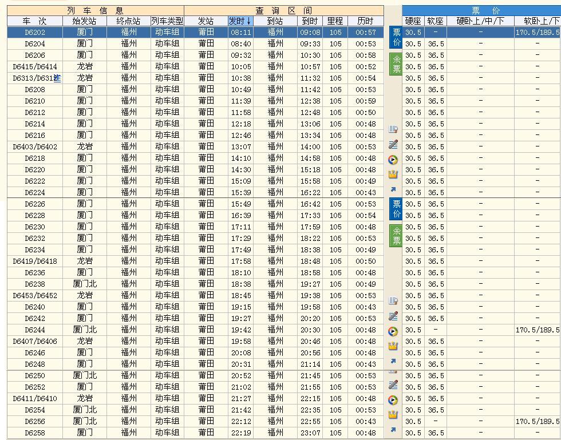Click origin 厦门北 in row D6244
This screenshot has width=561, height=440.
(85, 330)
